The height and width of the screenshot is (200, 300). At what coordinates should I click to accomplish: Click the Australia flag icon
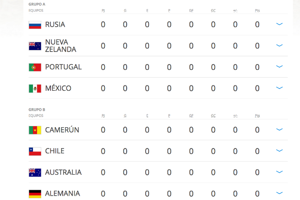(x=35, y=172)
